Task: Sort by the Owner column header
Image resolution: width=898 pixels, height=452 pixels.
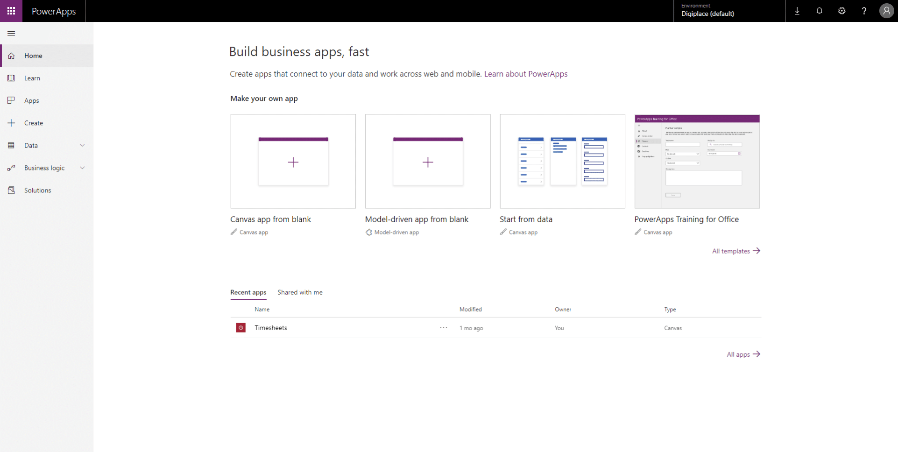Action: pyautogui.click(x=563, y=310)
